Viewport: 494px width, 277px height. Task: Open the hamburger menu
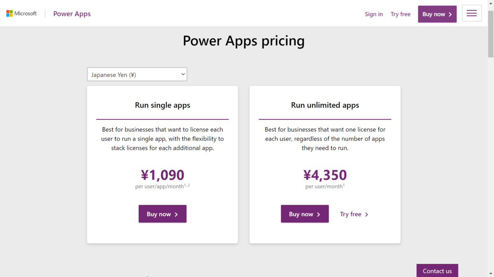coord(472,14)
